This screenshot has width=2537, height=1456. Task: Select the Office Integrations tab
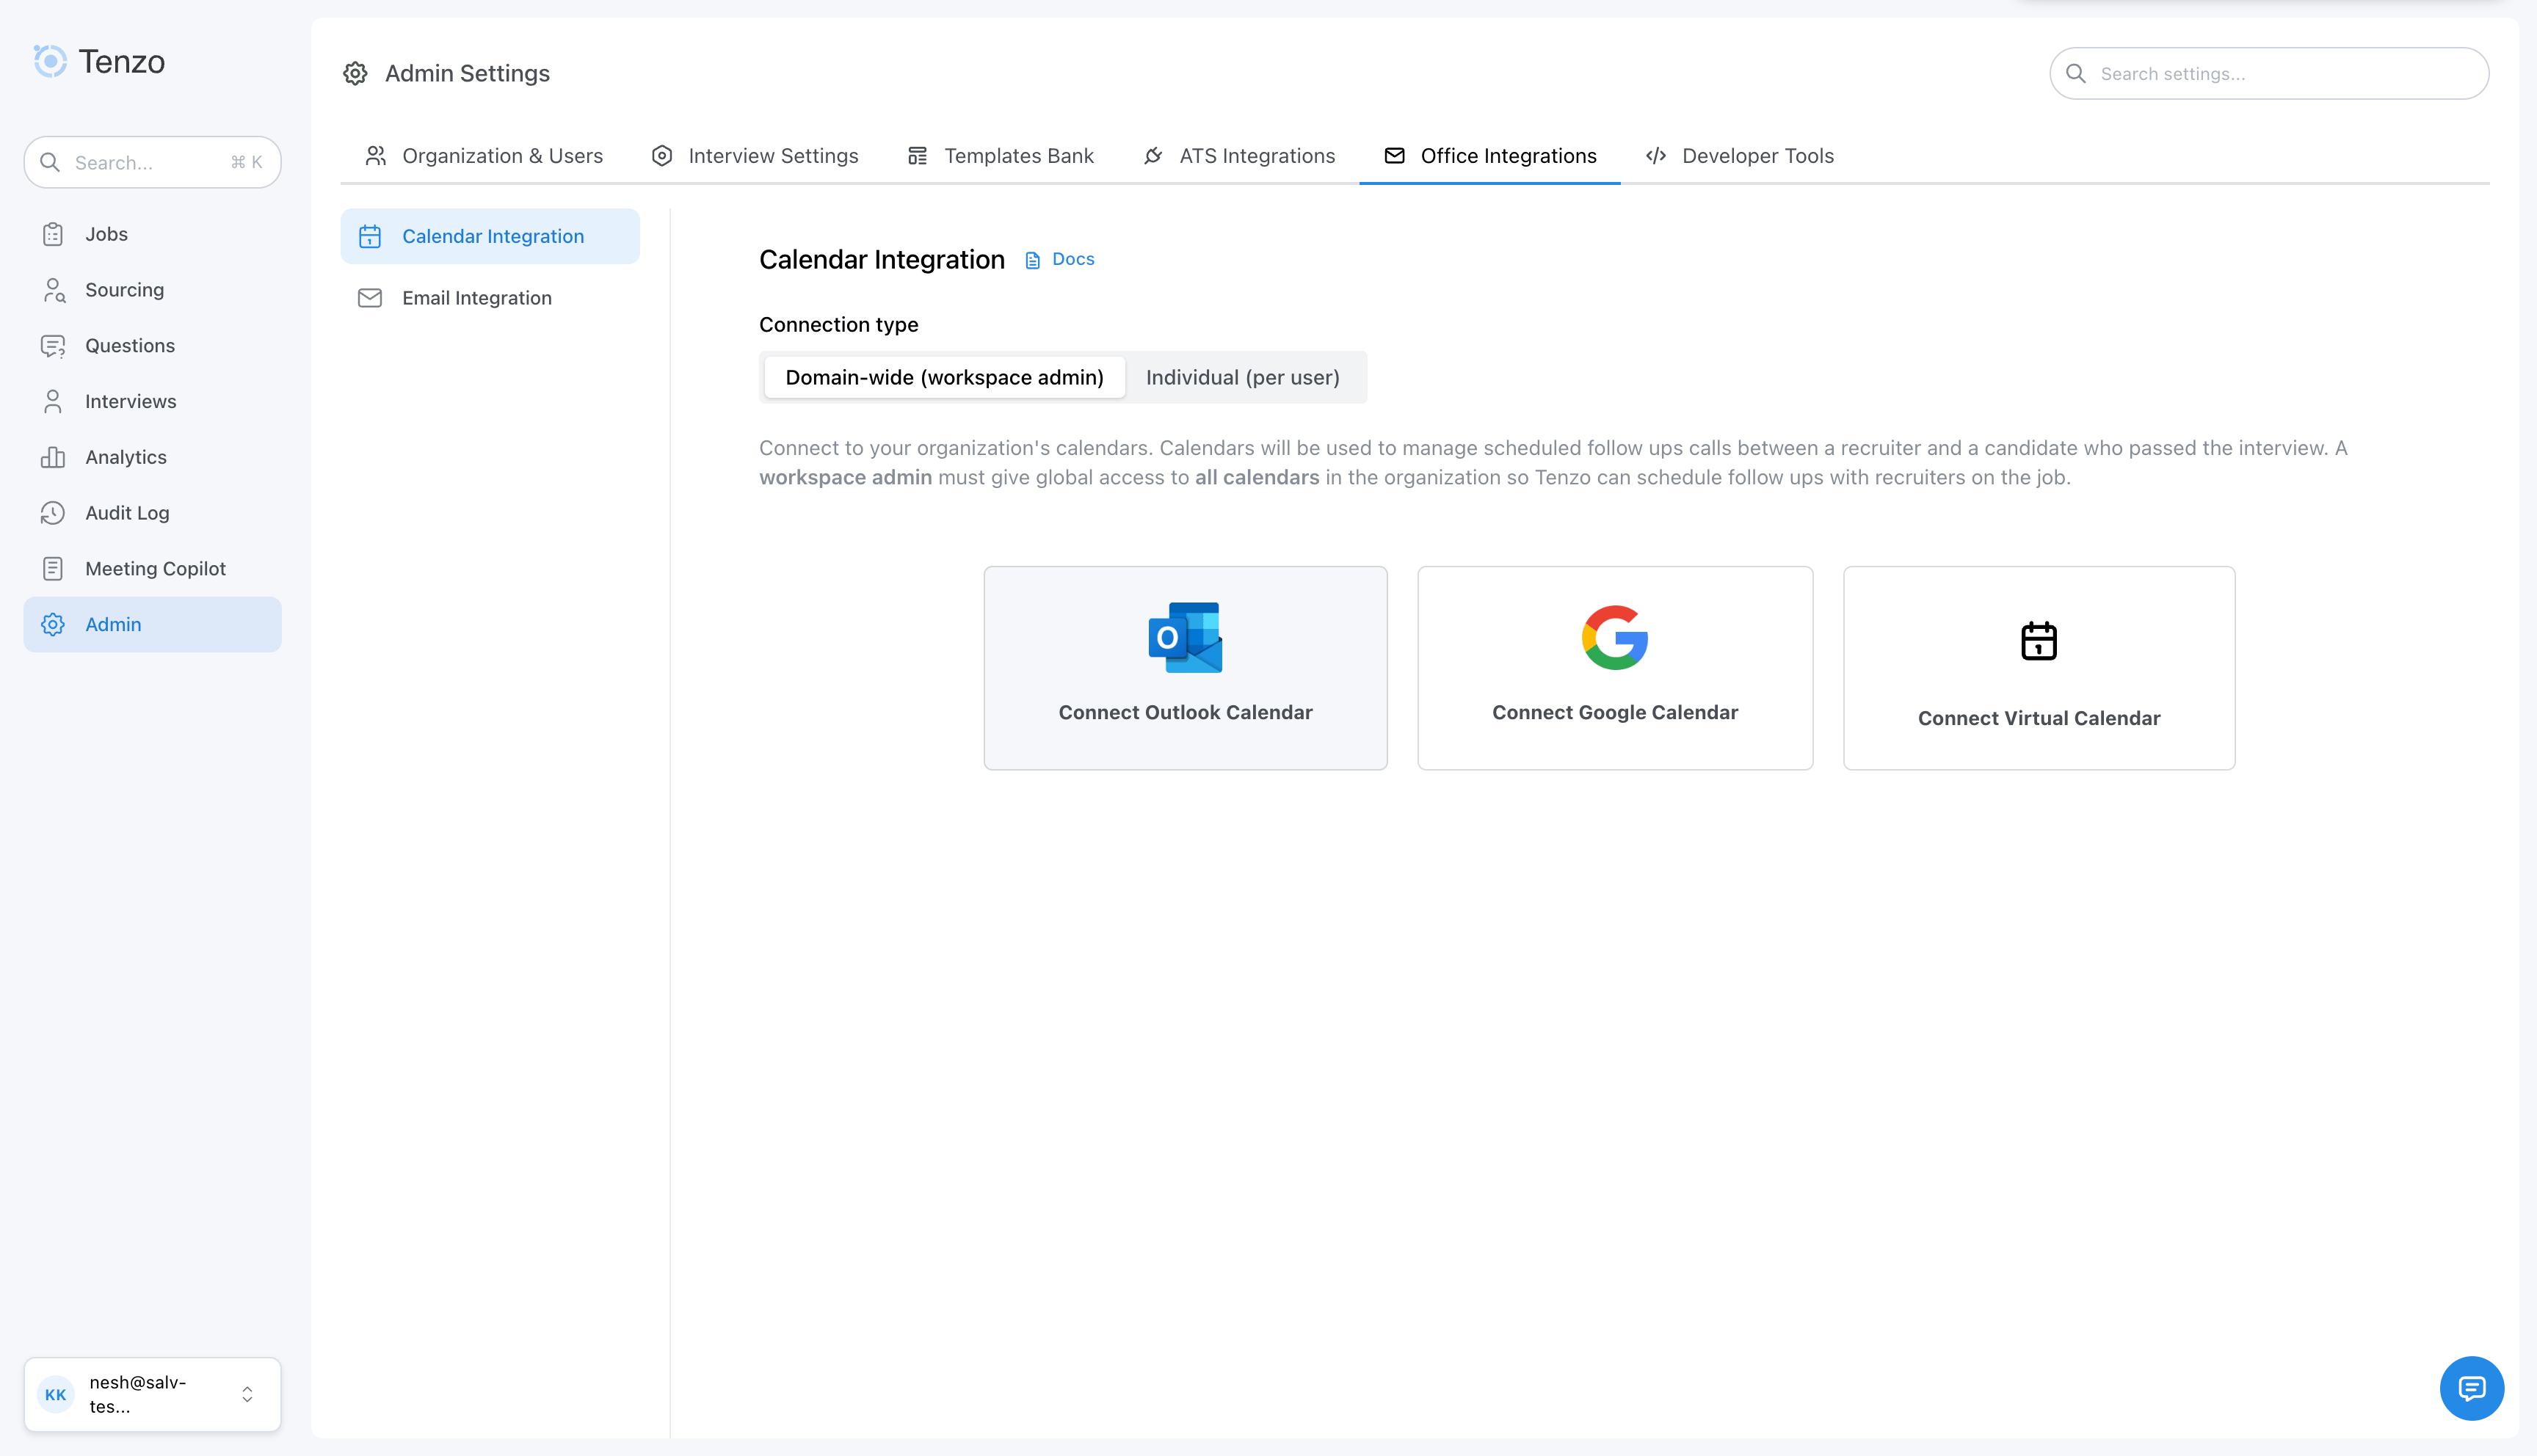point(1490,156)
